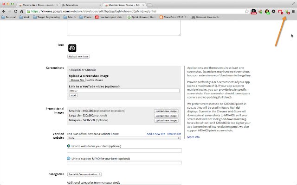The image size is (297, 185).
Task: Open the SharePoint 2010 bookmark
Action: click(x=173, y=17)
